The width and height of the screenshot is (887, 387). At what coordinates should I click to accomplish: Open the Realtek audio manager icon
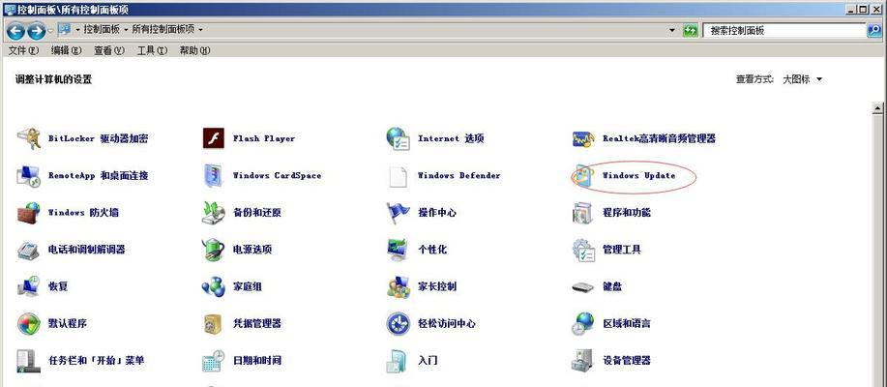(583, 138)
